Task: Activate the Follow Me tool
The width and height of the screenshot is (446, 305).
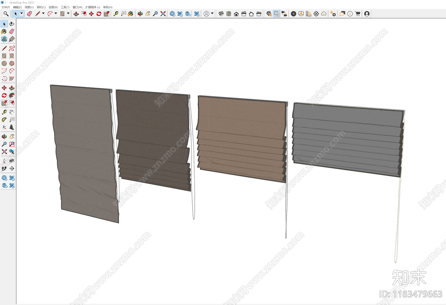Action: [12, 95]
